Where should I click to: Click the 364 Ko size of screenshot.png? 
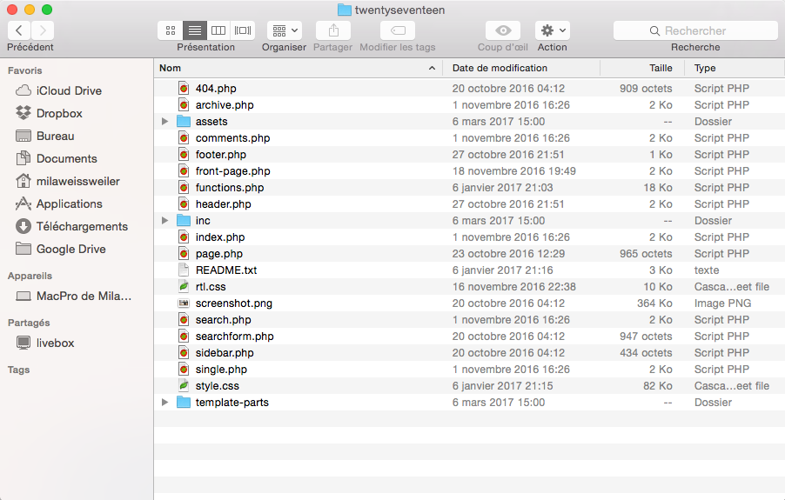[654, 303]
